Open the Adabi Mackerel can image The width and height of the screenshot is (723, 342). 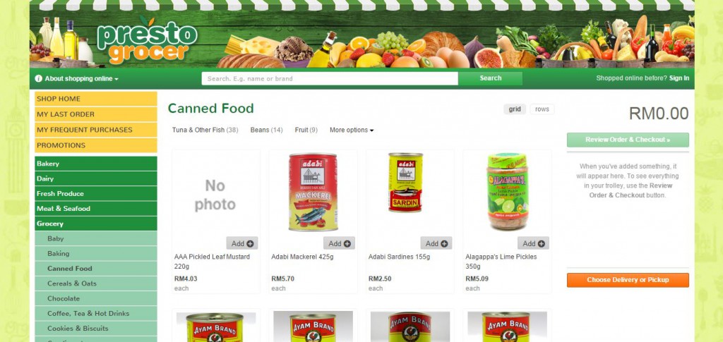click(313, 192)
